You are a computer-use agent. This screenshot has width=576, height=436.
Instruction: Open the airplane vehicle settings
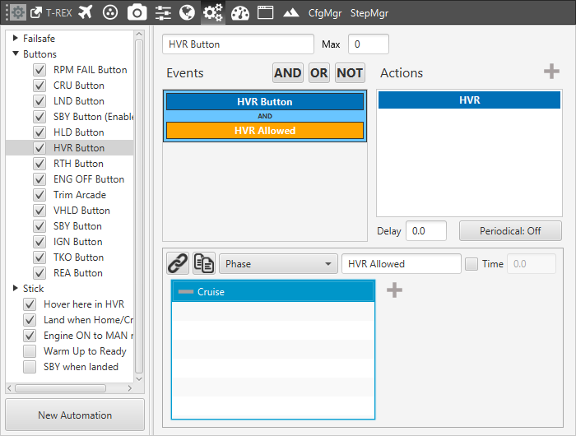86,12
